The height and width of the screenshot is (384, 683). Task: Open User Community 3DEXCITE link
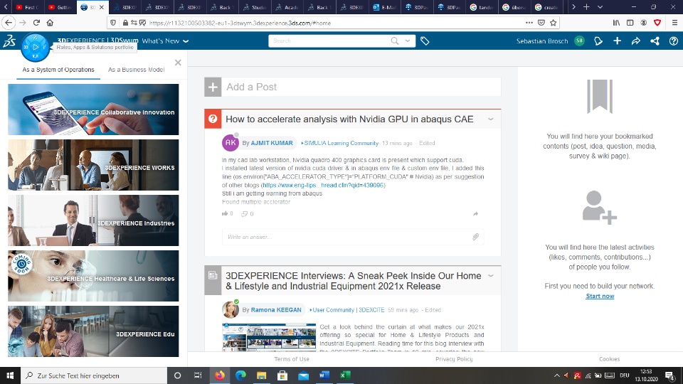349,310
